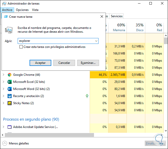Click the 2.565,7 MB memory cell

(x=117, y=75)
